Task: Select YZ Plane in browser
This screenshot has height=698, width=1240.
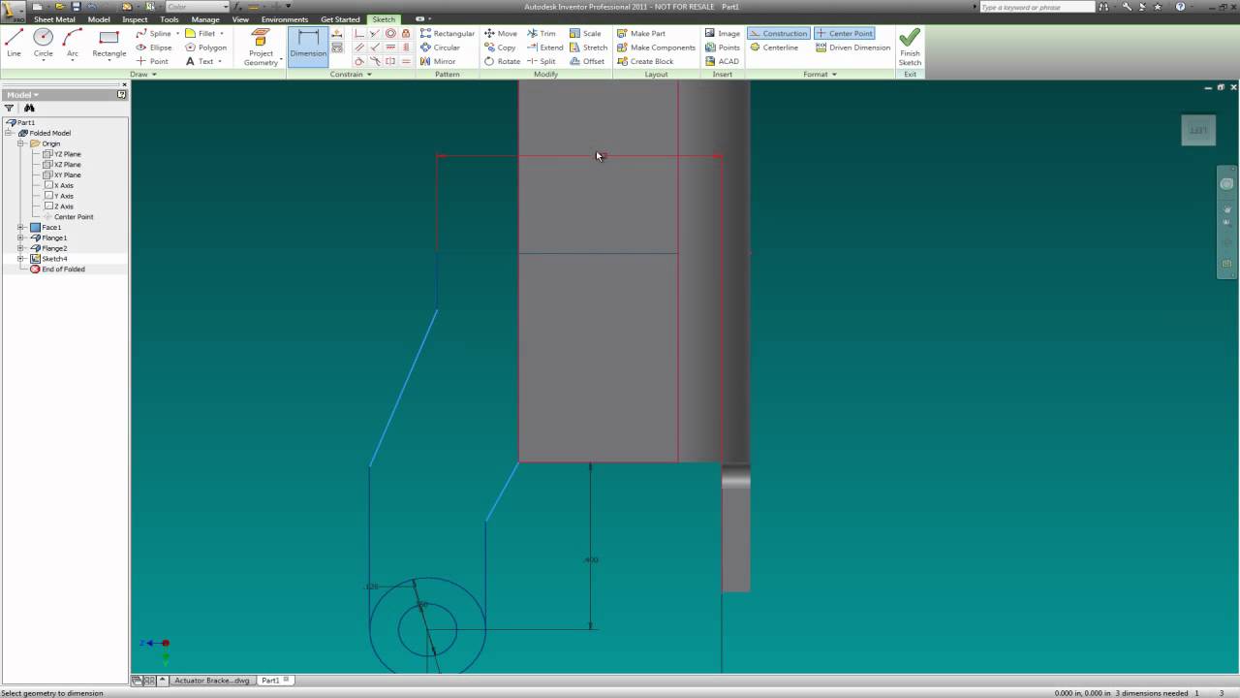Action: pos(62,154)
